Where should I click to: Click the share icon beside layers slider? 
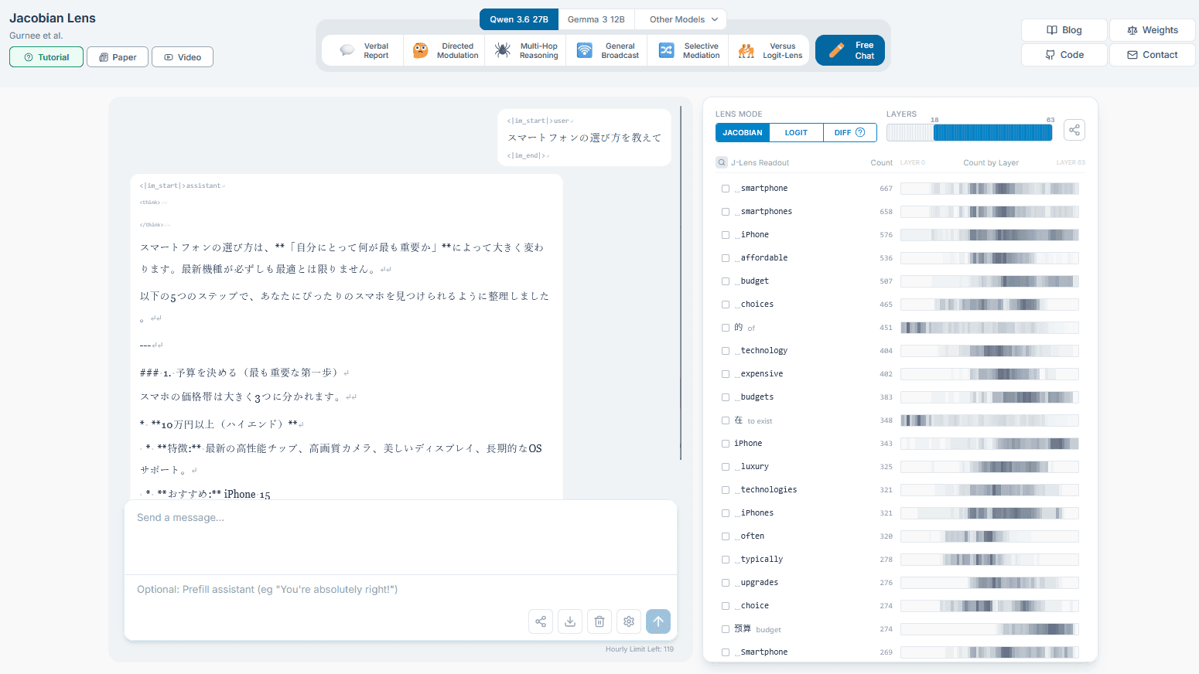(x=1074, y=130)
